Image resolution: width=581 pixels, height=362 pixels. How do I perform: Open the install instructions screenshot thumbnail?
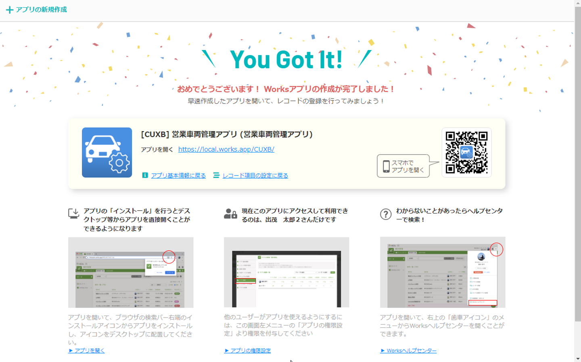pos(131,272)
